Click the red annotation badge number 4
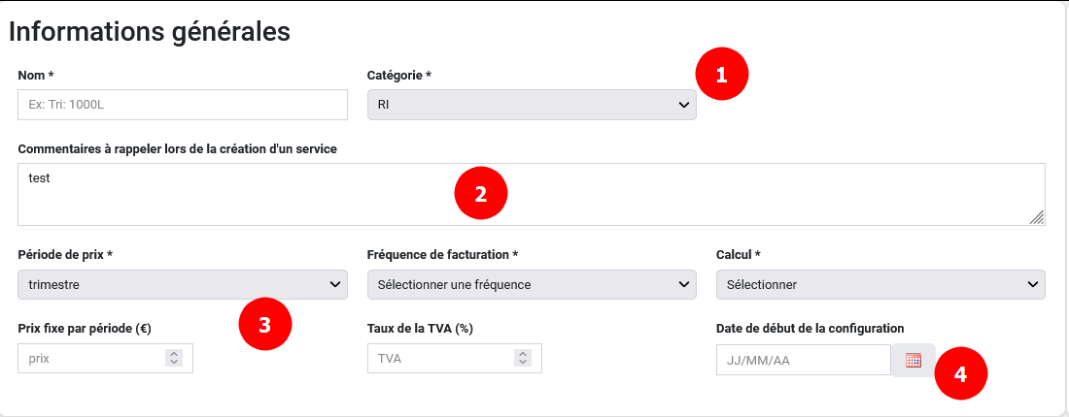 pos(961,373)
